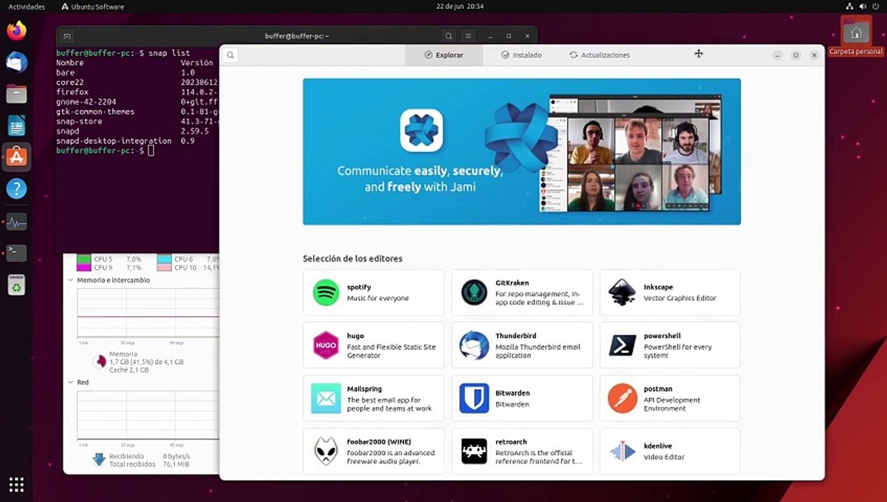Open the postman app card
887x502 pixels.
point(669,398)
